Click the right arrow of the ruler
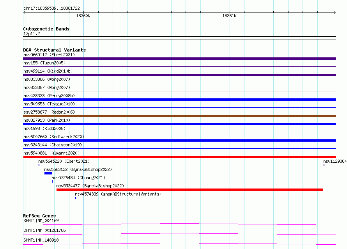347x249 pixels. pos(335,12)
